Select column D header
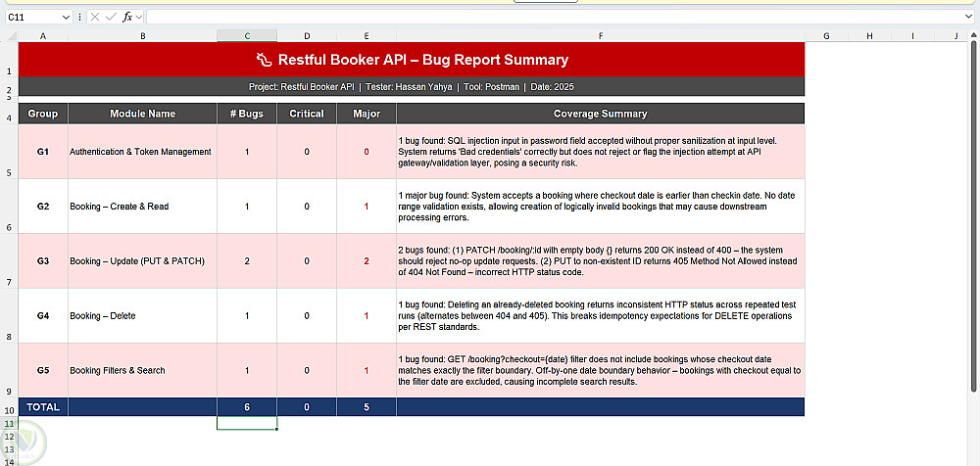 307,36
